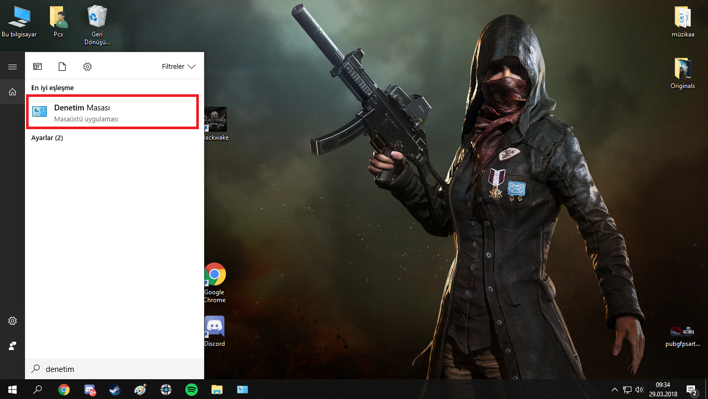
Task: Open the gear icon in the search panel's left rail
Action: [x=12, y=321]
